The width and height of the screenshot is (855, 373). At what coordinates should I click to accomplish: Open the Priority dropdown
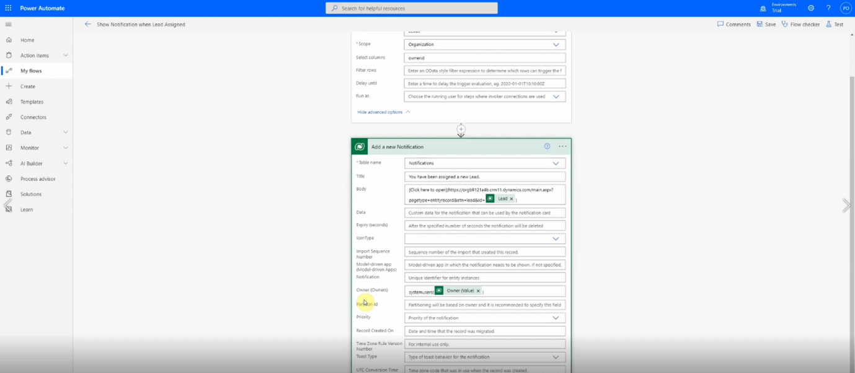coord(556,318)
